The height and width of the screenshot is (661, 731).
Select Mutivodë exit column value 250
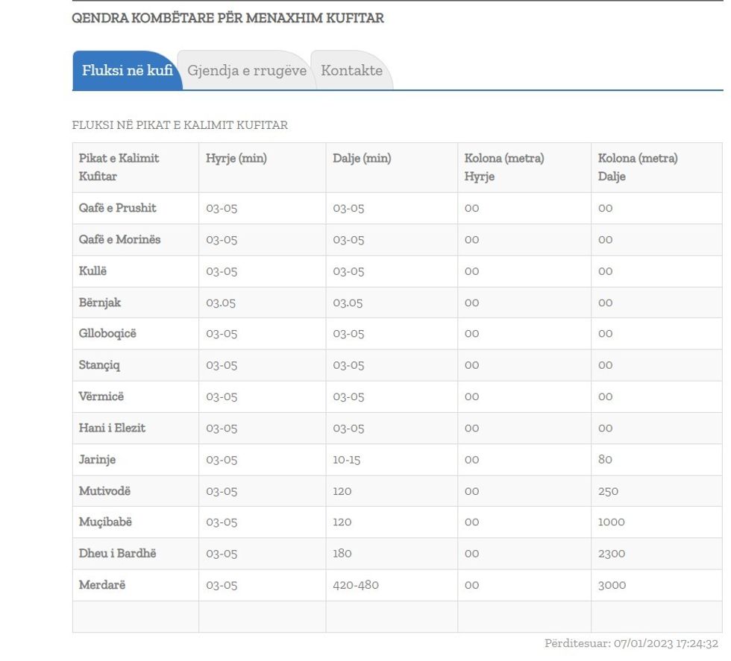pos(608,491)
